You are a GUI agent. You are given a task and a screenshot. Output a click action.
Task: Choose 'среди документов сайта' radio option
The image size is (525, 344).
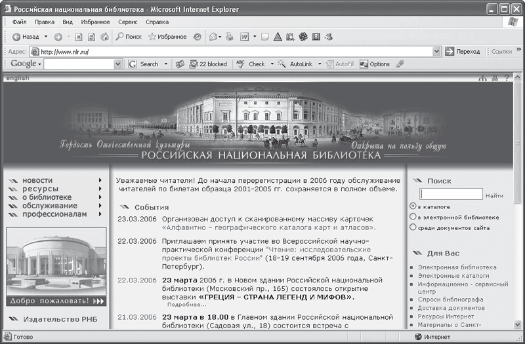pos(413,227)
